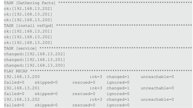Viewport: 193px width, 108px height.
Task: Click the TASK [install vsftpd] header line
Action: pos(98,26)
